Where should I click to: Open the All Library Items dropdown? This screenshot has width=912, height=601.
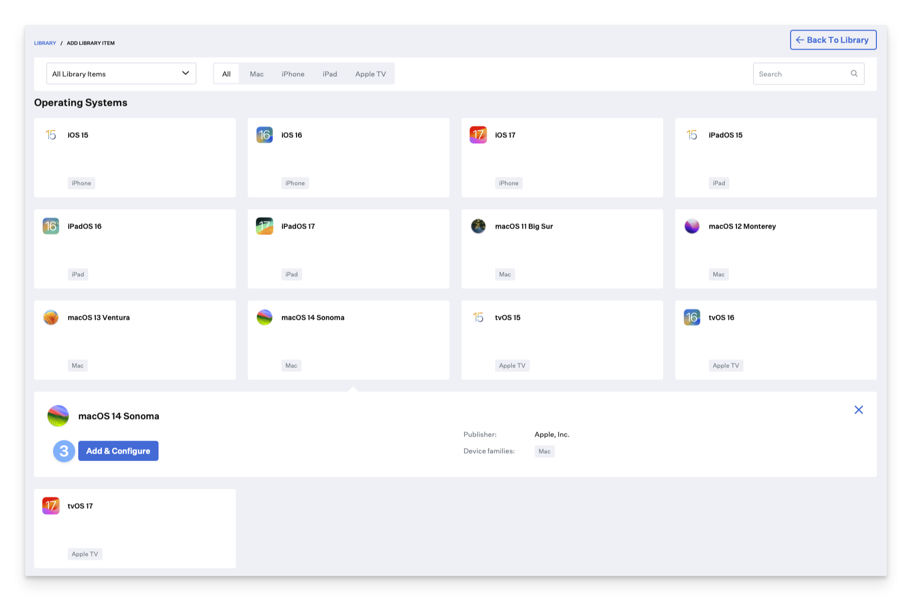click(x=121, y=74)
